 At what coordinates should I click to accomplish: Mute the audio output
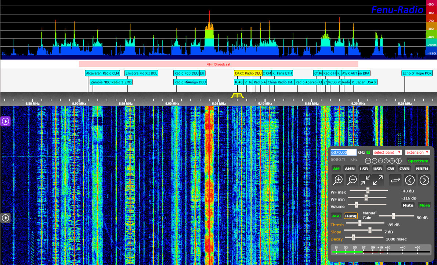(x=408, y=205)
